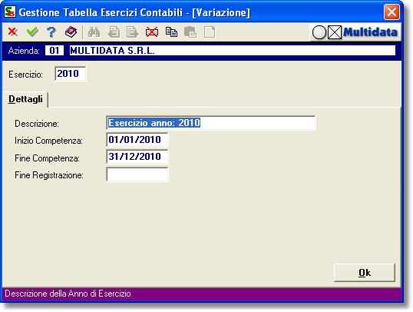Click the Ok button
The image size is (413, 312).
coord(365,273)
